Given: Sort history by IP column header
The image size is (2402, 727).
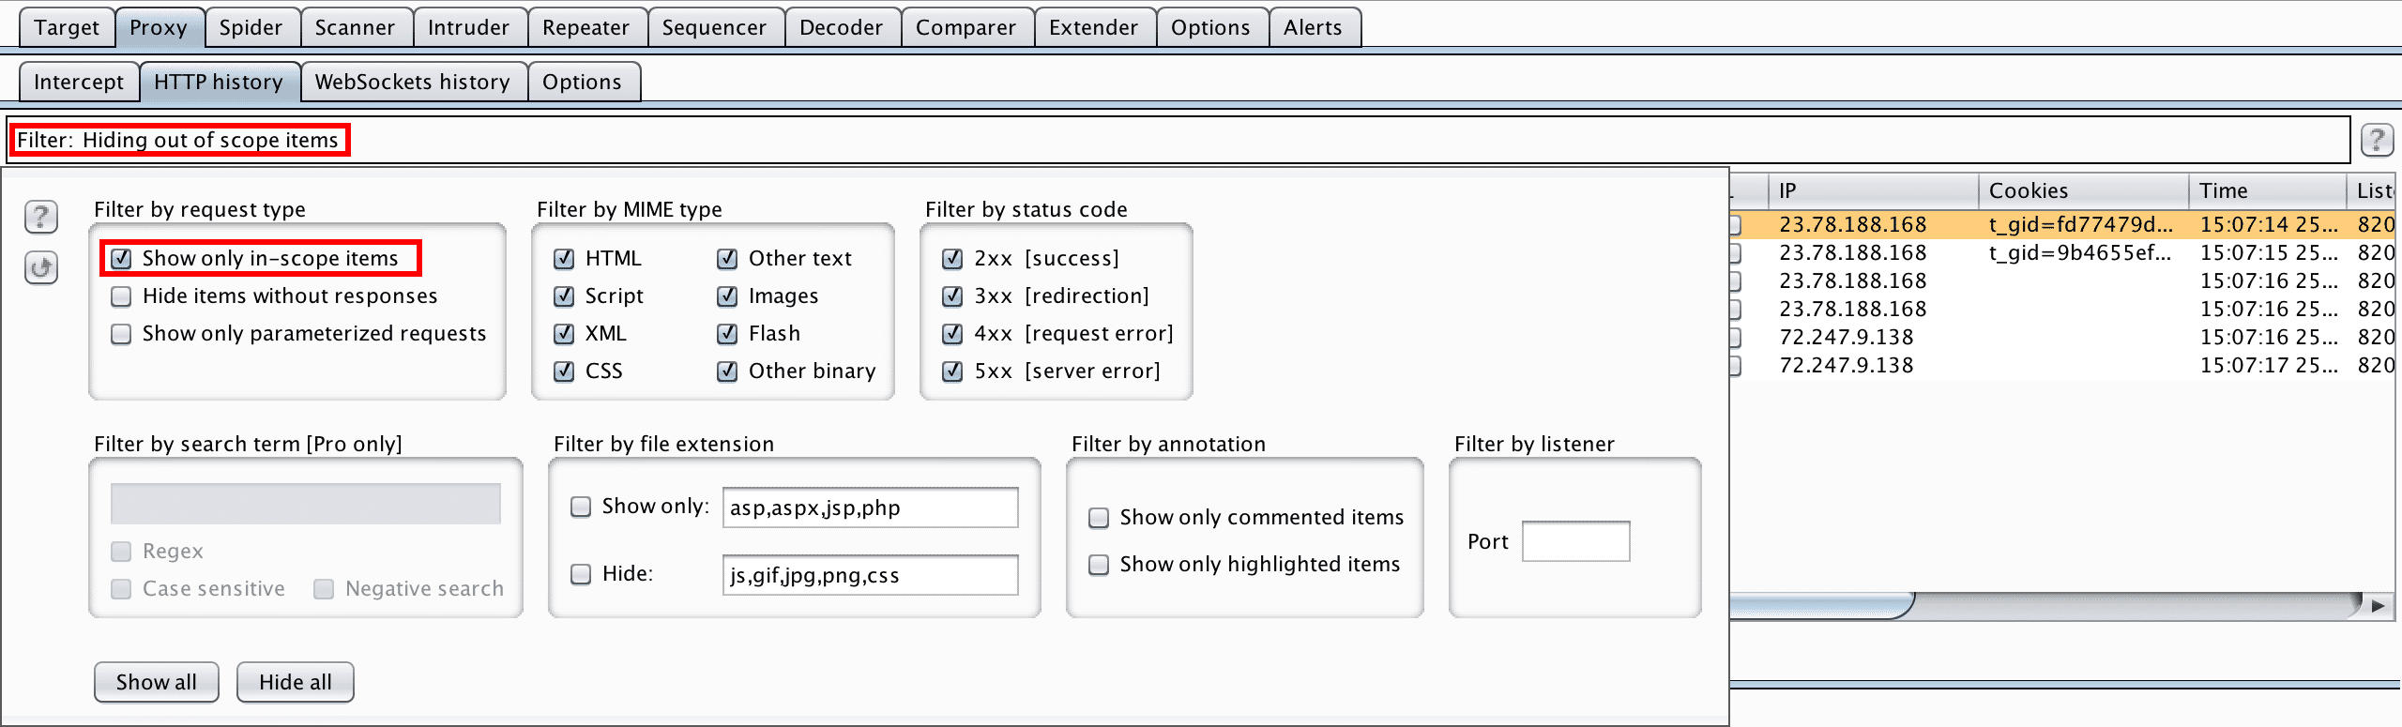Looking at the screenshot, I should [1873, 190].
